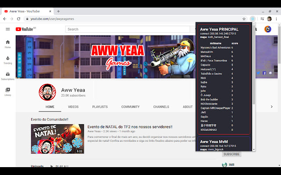This screenshot has height=175, width=281.
Task: Click Aww Yeaa uploader name under video
Action: tap(94, 131)
